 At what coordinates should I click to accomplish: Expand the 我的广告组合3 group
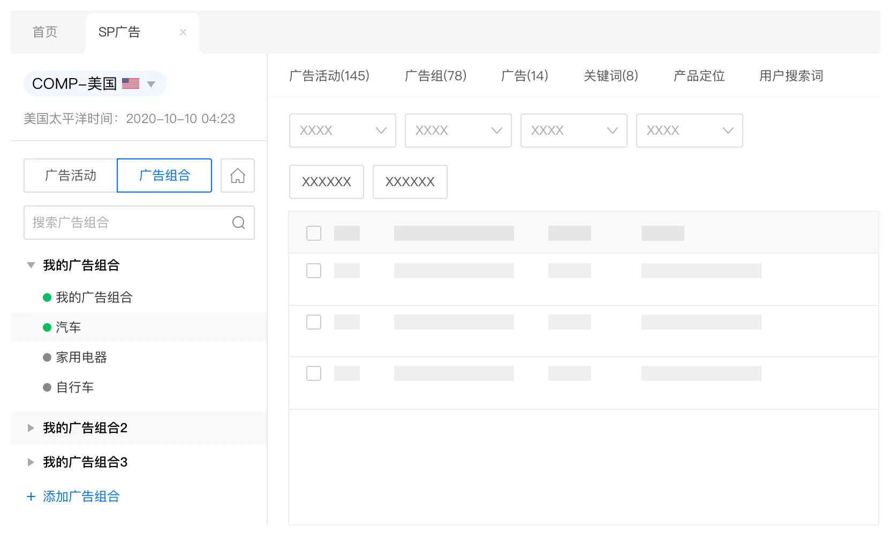pos(31,462)
